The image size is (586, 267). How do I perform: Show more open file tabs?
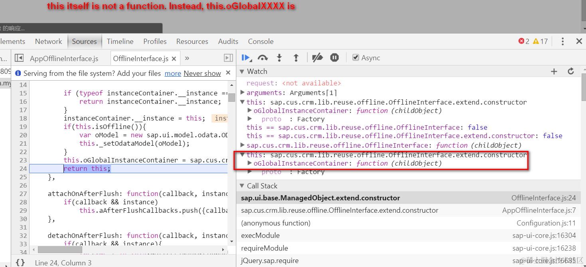(x=187, y=58)
